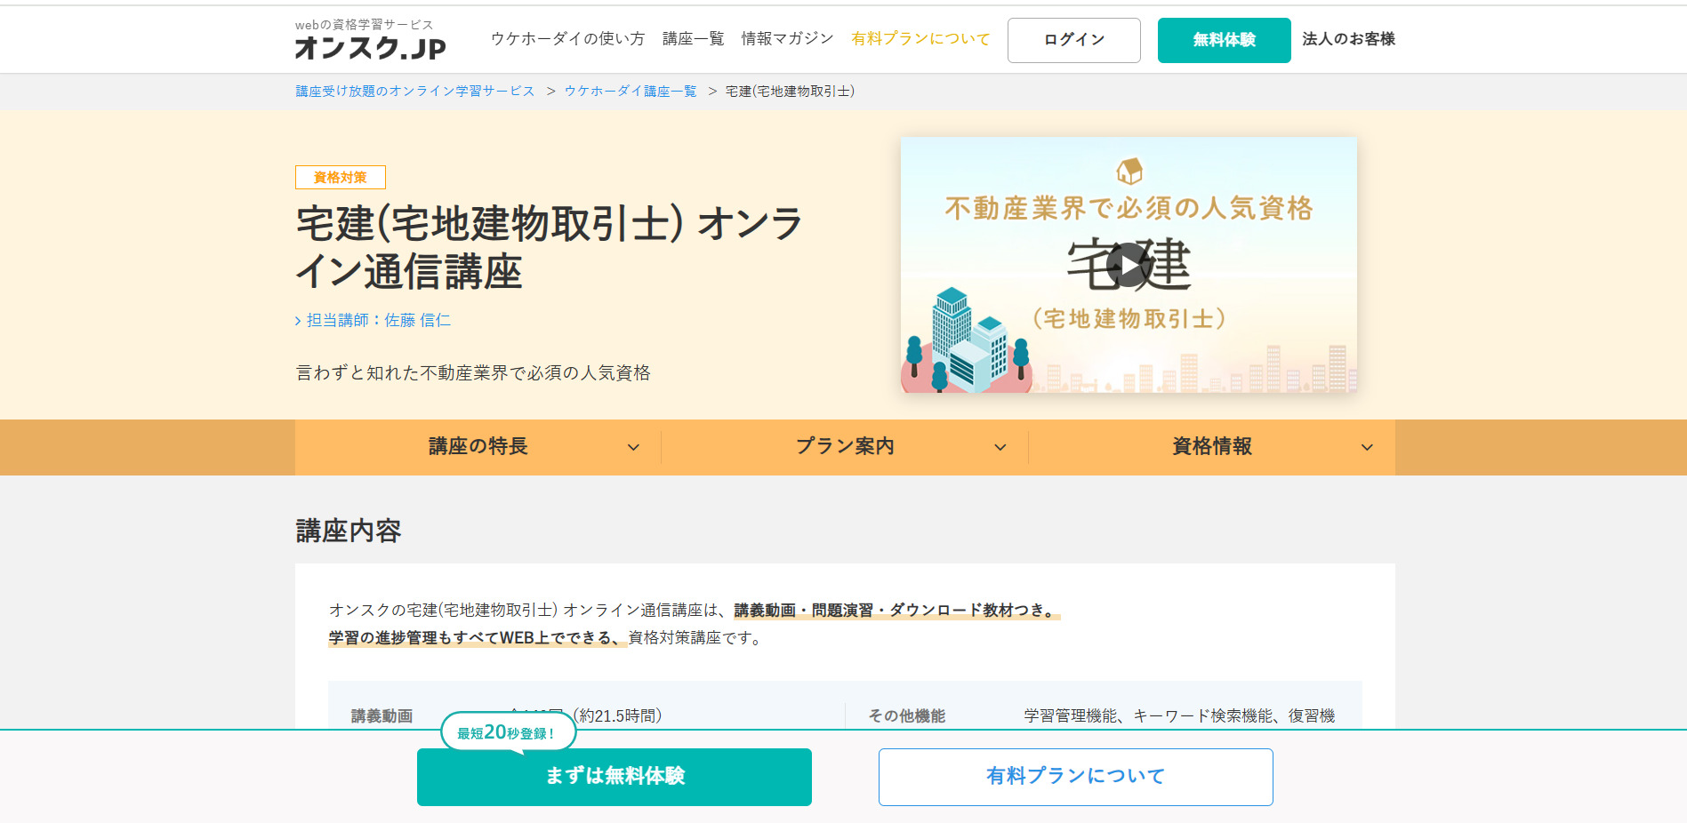Click the 資格対策 category tag
The width and height of the screenshot is (1687, 823).
coord(341,178)
